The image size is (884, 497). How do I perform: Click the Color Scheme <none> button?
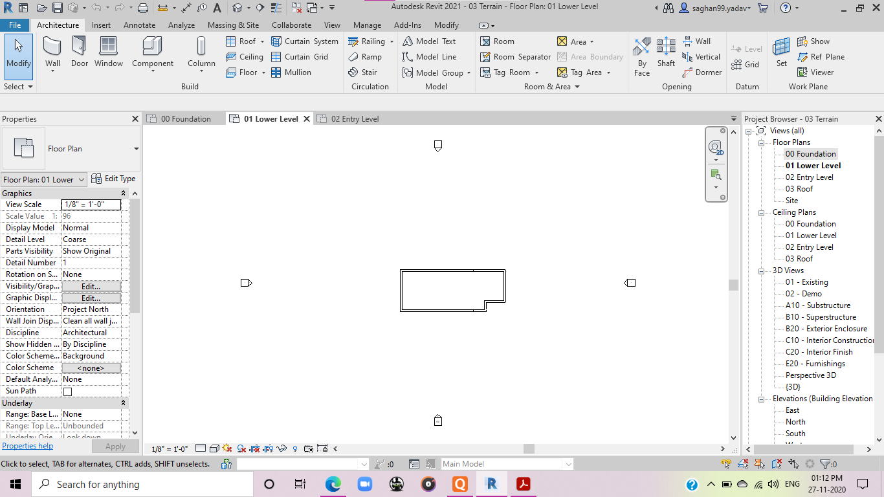pos(91,368)
